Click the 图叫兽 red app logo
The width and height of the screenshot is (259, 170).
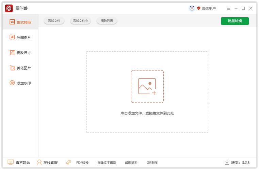pos(9,8)
